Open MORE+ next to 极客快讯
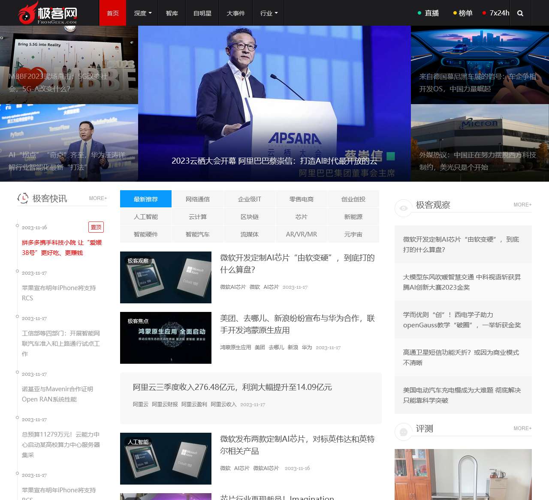The width and height of the screenshot is (549, 500). pyautogui.click(x=98, y=198)
